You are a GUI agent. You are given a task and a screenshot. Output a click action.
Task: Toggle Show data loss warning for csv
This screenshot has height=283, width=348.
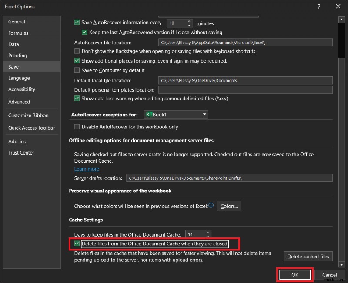pos(77,99)
